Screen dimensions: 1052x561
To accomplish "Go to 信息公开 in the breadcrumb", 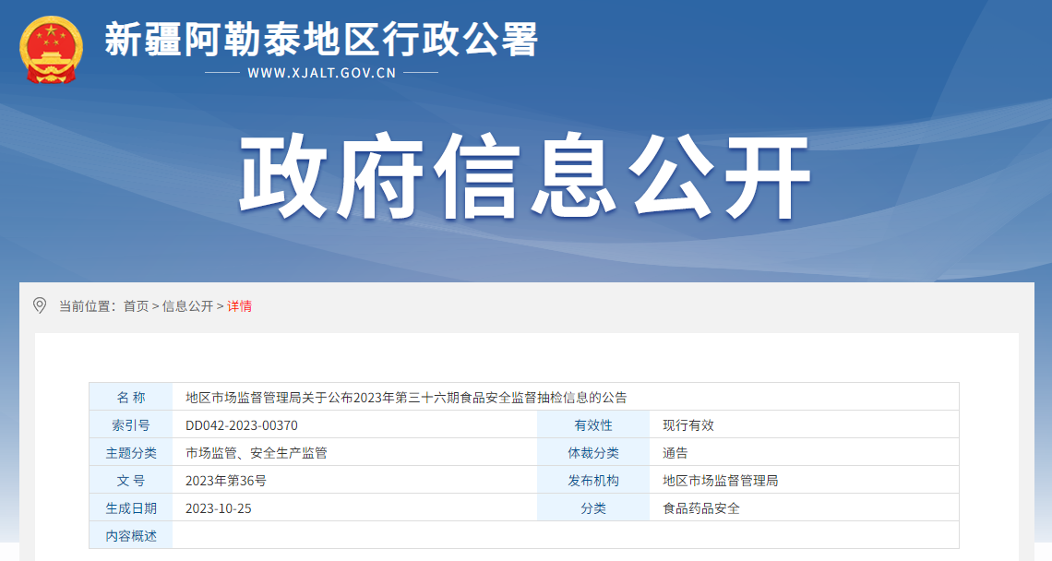I will tap(187, 306).
